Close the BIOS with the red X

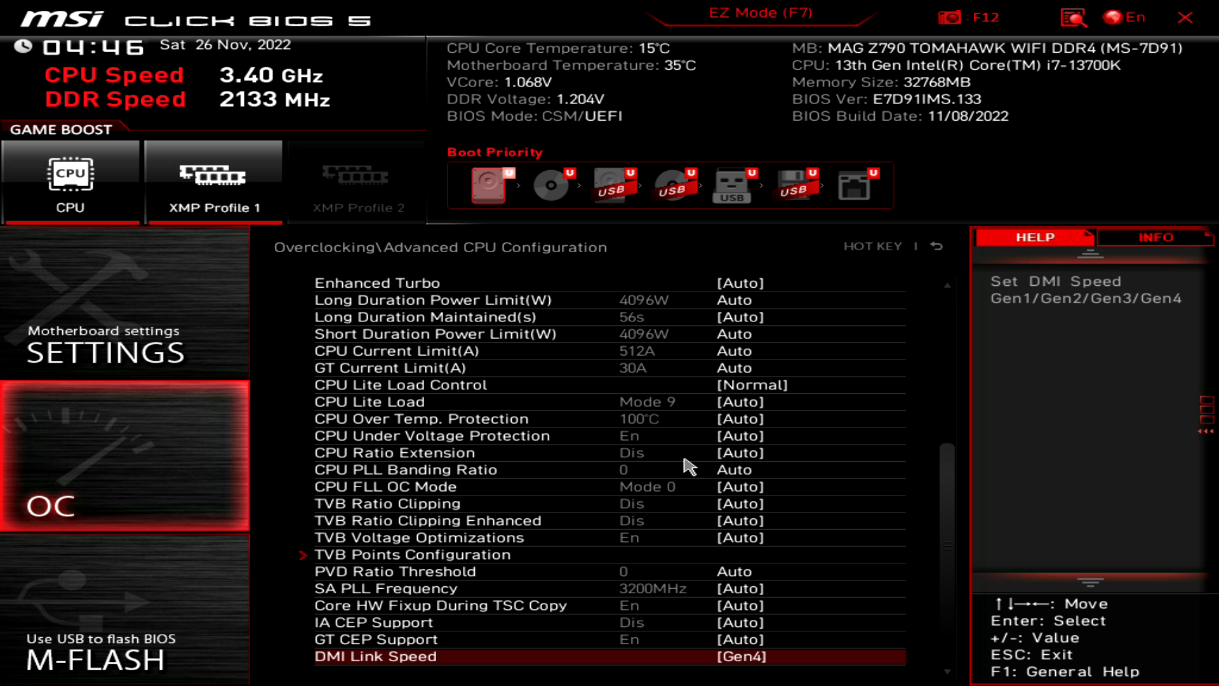[1185, 18]
